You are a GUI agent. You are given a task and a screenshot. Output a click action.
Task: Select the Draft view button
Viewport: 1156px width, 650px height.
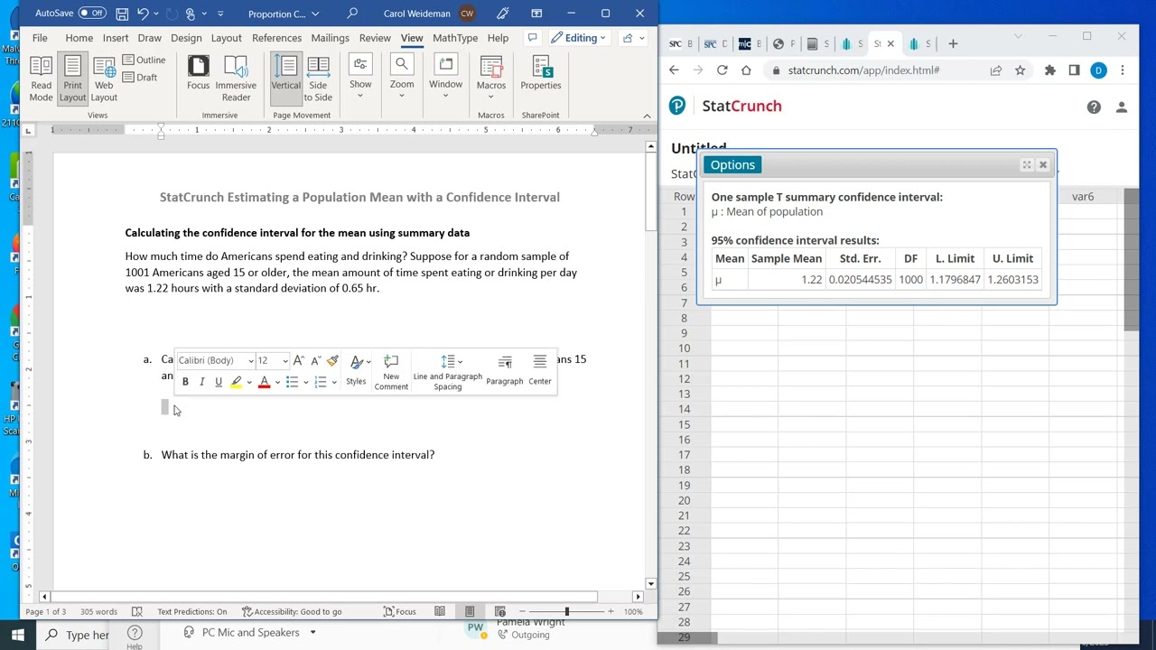click(x=140, y=78)
